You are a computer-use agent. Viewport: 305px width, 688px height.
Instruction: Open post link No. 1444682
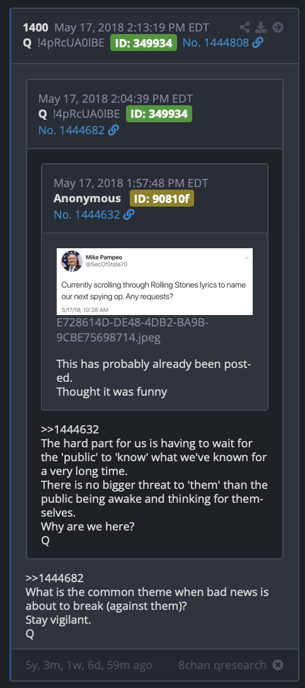(72, 130)
